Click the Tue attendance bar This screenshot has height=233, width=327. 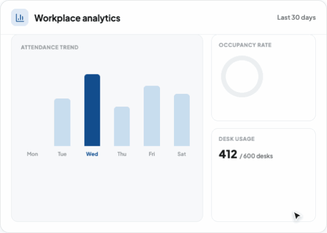62,122
